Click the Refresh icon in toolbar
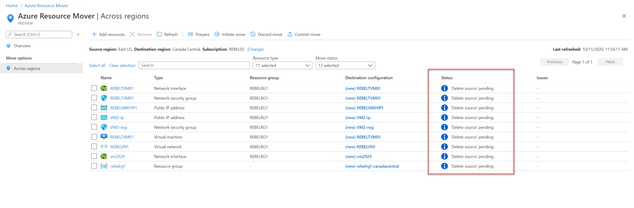Screen dimensions: 634x208 (159, 35)
